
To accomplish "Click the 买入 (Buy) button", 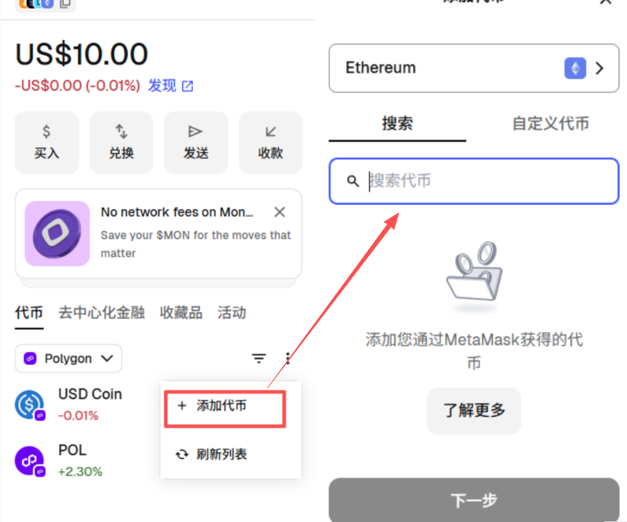I will coord(47,142).
